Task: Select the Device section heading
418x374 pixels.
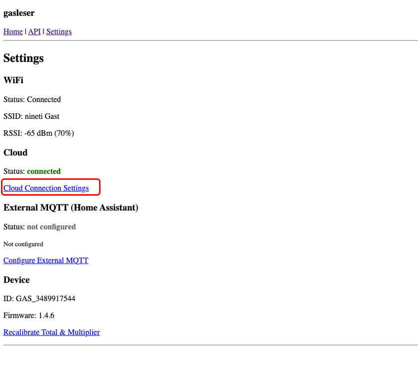Action: point(16,280)
